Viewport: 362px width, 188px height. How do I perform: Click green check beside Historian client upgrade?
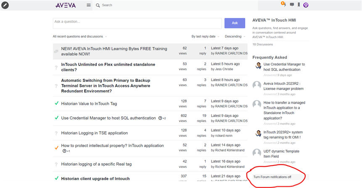tap(57, 178)
